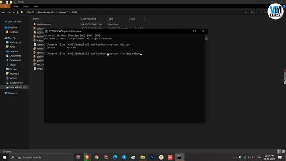The width and height of the screenshot is (286, 161).
Task: Click inside the command prompt text area
Action: click(x=124, y=79)
